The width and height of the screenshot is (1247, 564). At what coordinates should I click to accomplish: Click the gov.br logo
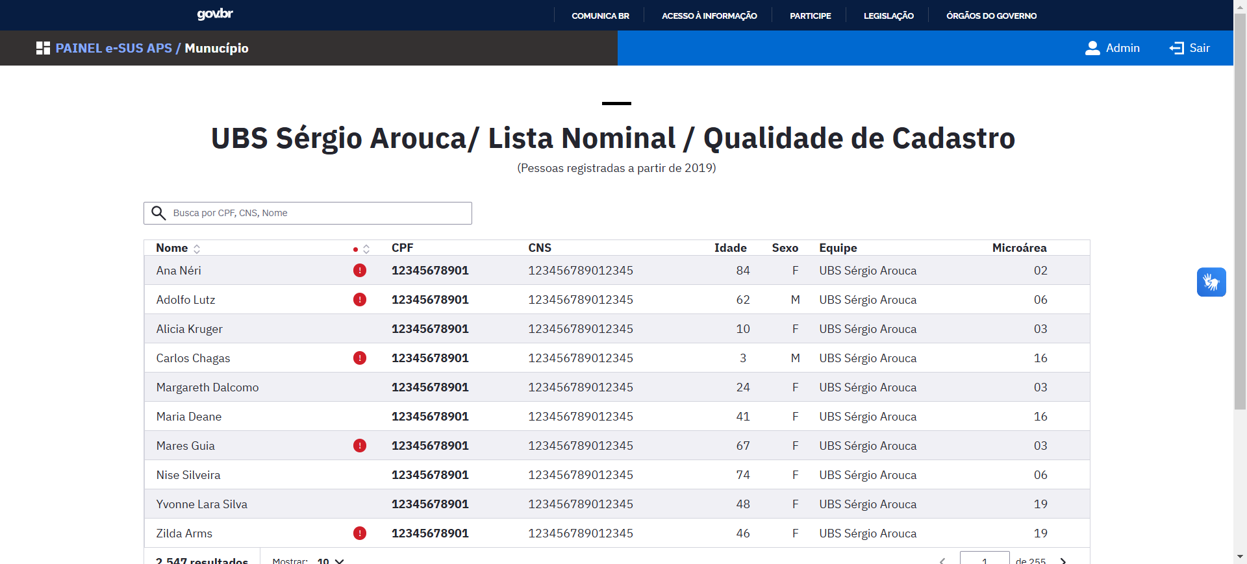215,14
